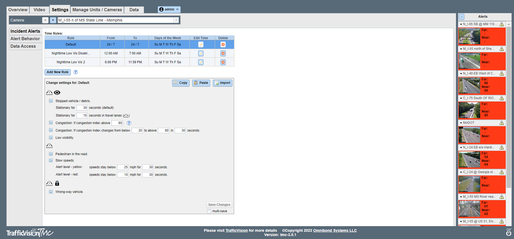Click warning icon for MoDOT alert
Viewport: 514px width, 239px height.
[x=502, y=123]
